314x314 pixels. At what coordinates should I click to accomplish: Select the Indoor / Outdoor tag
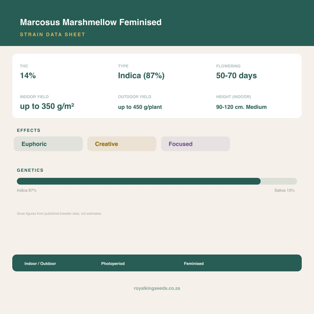click(40, 263)
